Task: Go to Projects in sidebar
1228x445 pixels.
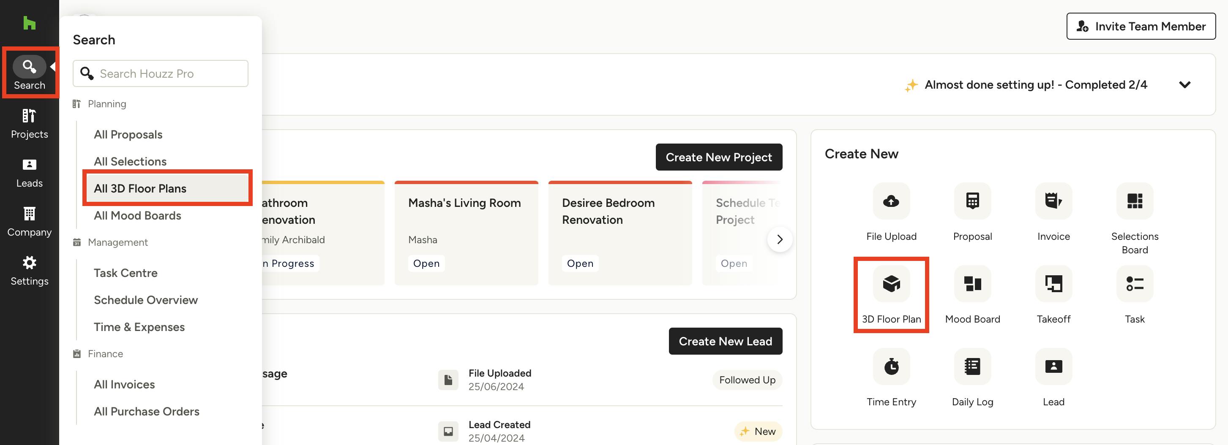Action: pos(30,123)
